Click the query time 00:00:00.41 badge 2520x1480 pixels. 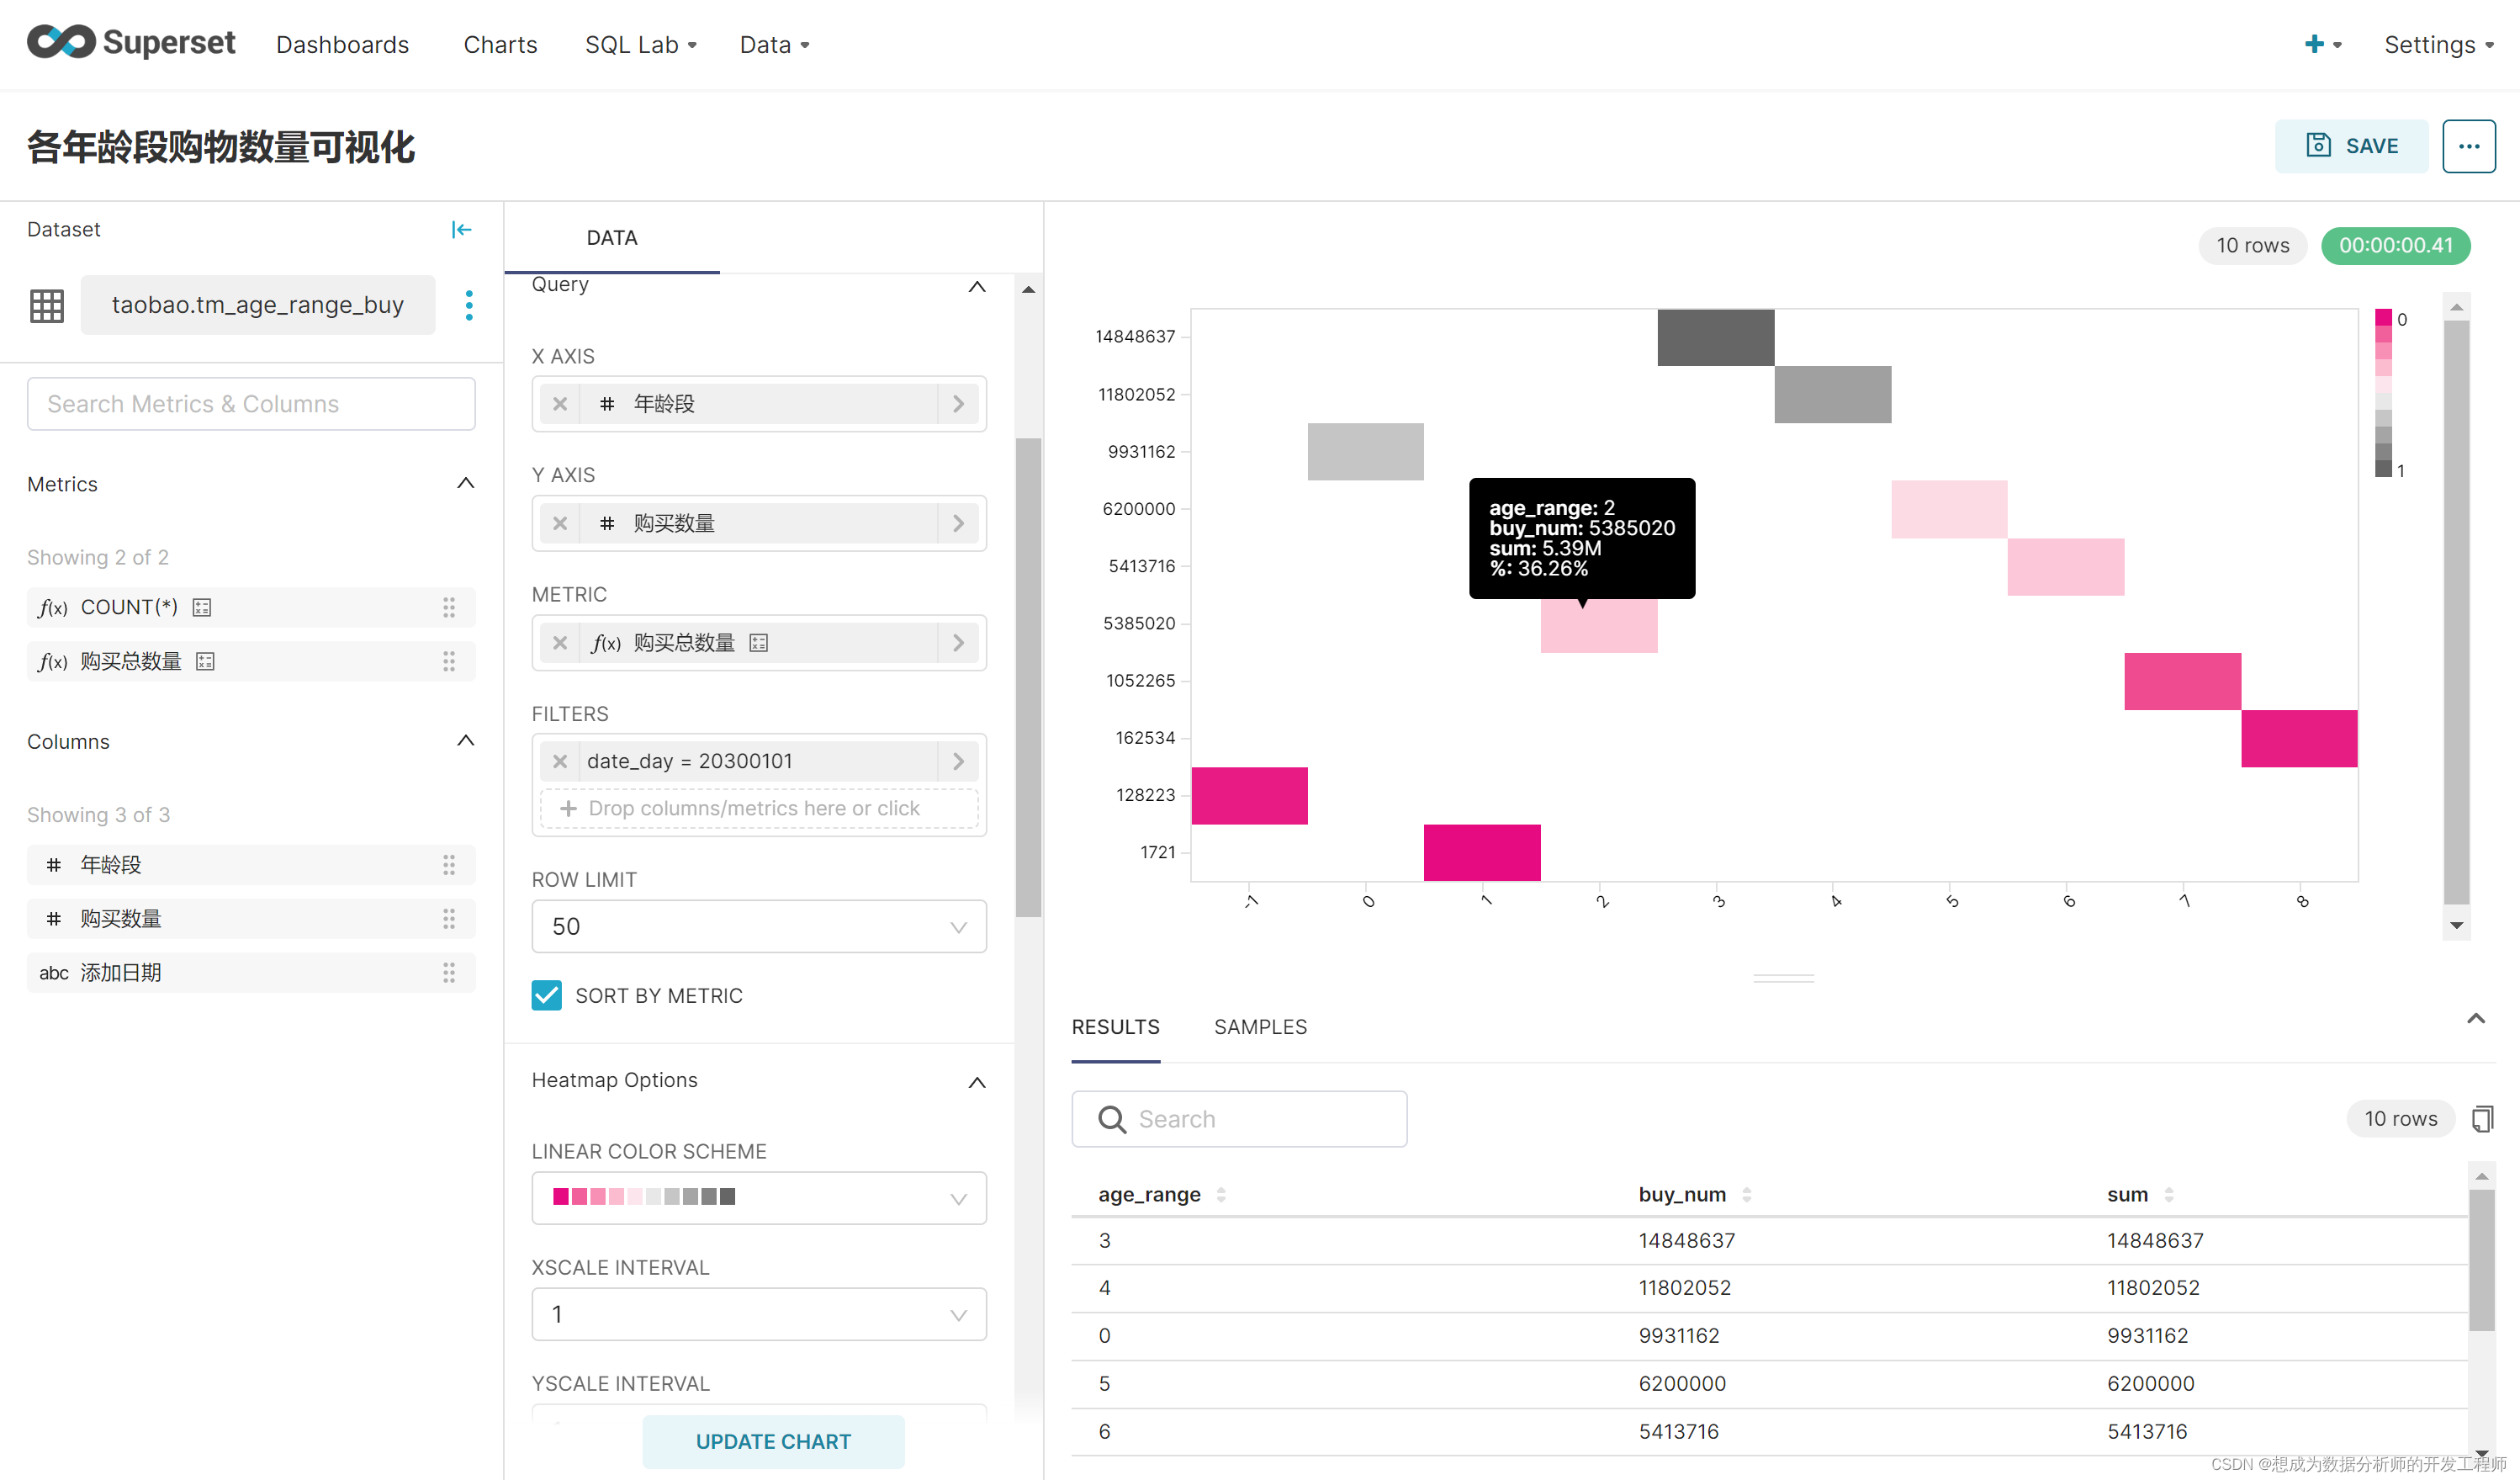coord(2395,245)
